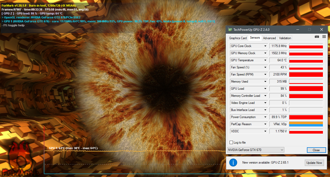Image resolution: width=330 pixels, height=177 pixels.
Task: Click the 1175.8 MHz core clock value
Action: click(x=279, y=46)
